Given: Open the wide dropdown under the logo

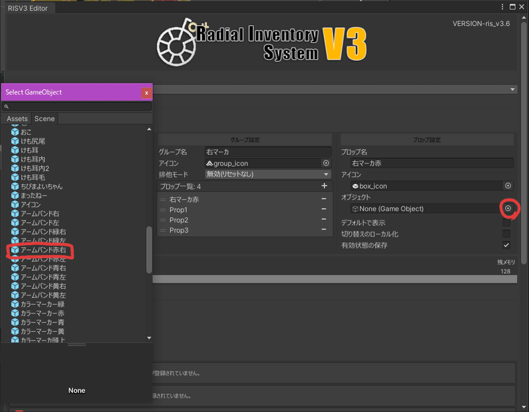Looking at the screenshot, I should tap(335, 89).
